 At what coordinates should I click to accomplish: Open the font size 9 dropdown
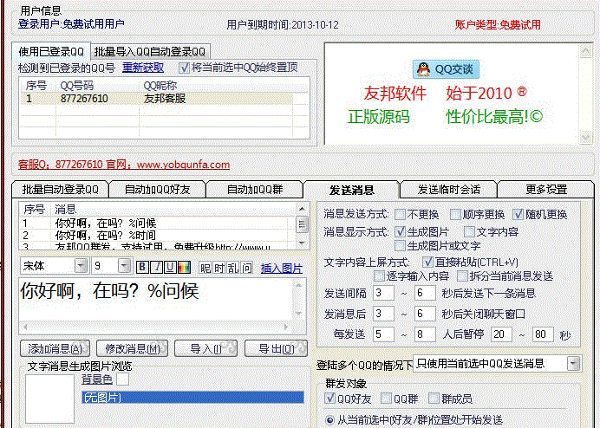[124, 265]
